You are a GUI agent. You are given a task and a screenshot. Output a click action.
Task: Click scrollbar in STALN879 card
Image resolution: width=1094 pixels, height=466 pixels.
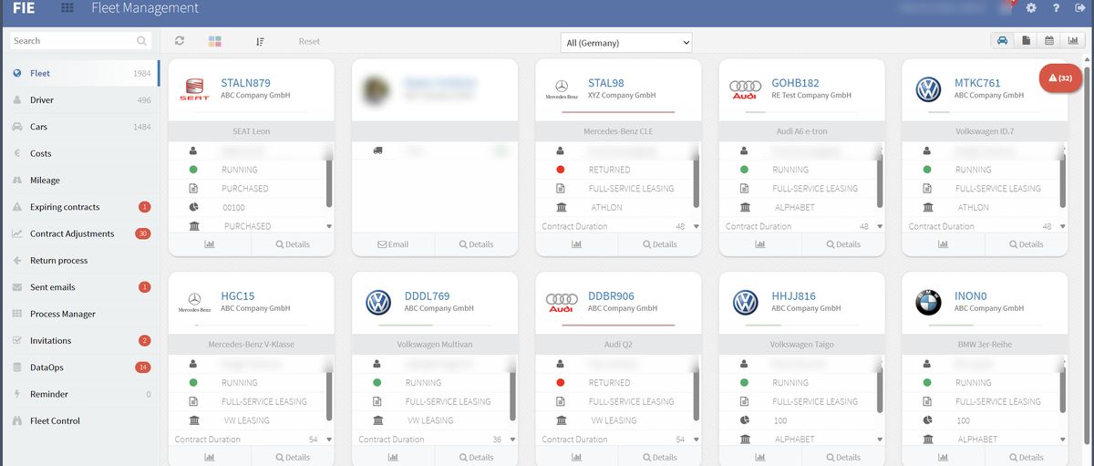click(x=329, y=179)
